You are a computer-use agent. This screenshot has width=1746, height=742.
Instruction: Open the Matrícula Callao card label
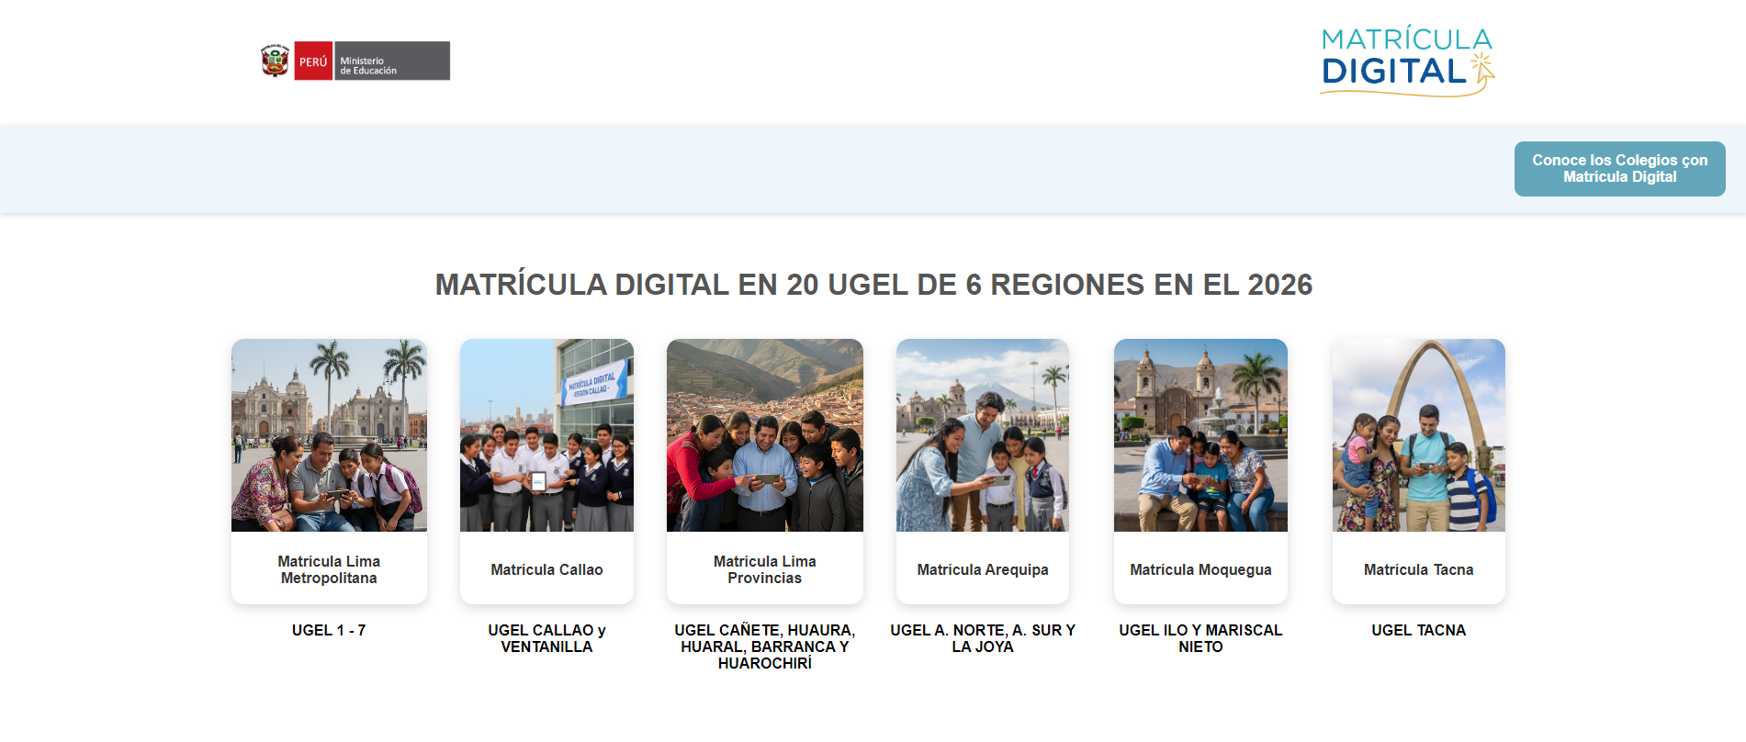coord(546,569)
